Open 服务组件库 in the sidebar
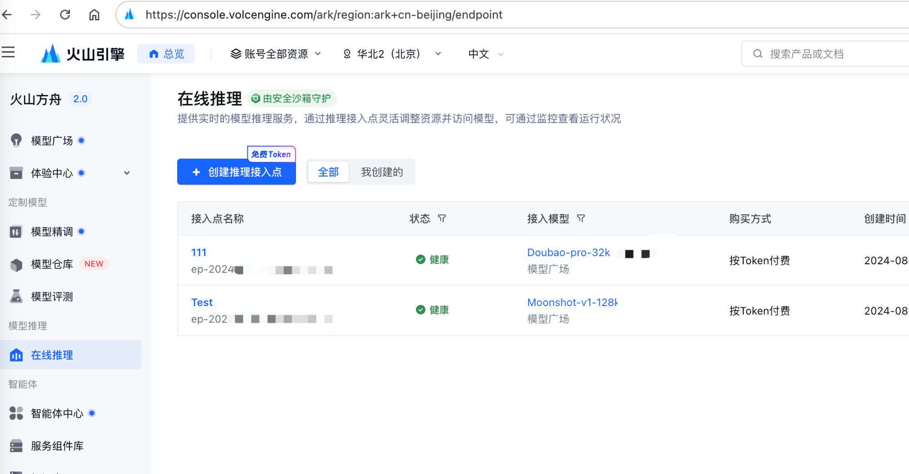The width and height of the screenshot is (909, 474). pyautogui.click(x=57, y=446)
